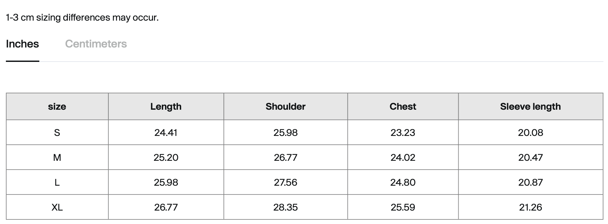This screenshot has width=608, height=224.
Task: Select the XL size row label
Action: pos(57,207)
